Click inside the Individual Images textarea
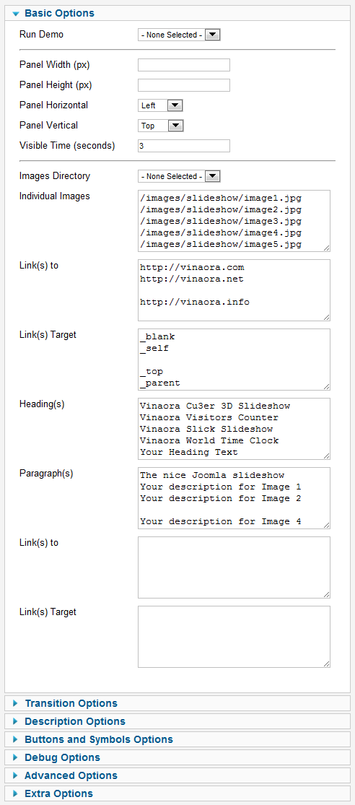 coord(234,221)
